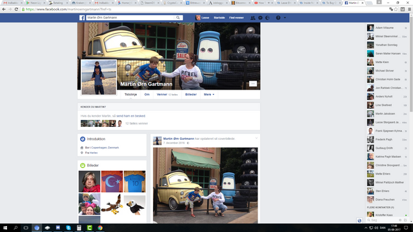The width and height of the screenshot is (413, 232).
Task: Click the volume icon in system tray
Action: 376,227
